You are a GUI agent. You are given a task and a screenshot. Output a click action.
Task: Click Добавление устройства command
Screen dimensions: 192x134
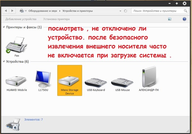point(21,19)
